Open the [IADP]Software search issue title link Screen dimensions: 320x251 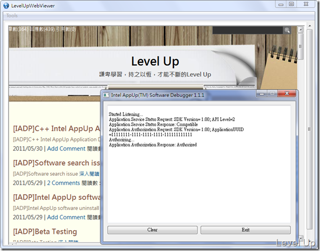pyautogui.click(x=57, y=163)
